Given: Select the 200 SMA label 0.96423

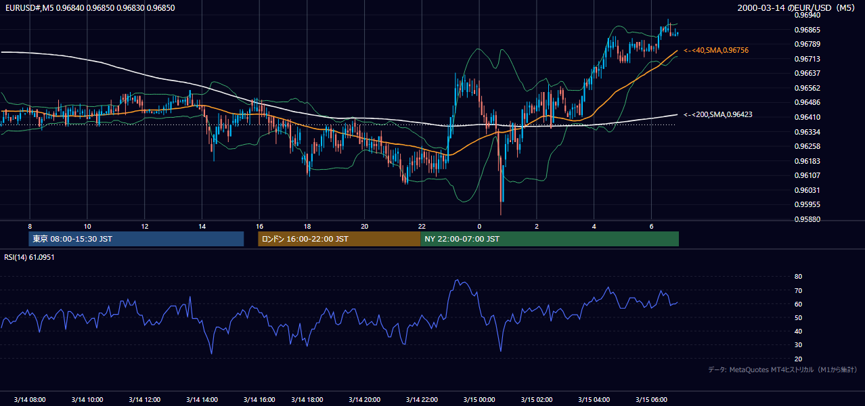Looking at the screenshot, I should pyautogui.click(x=718, y=115).
